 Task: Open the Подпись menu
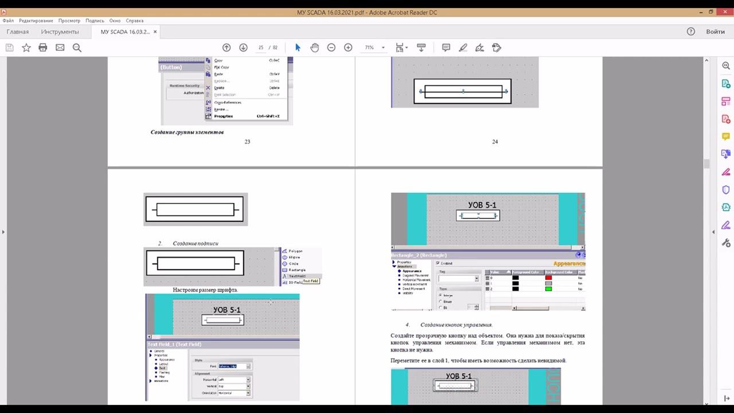[x=95, y=21]
